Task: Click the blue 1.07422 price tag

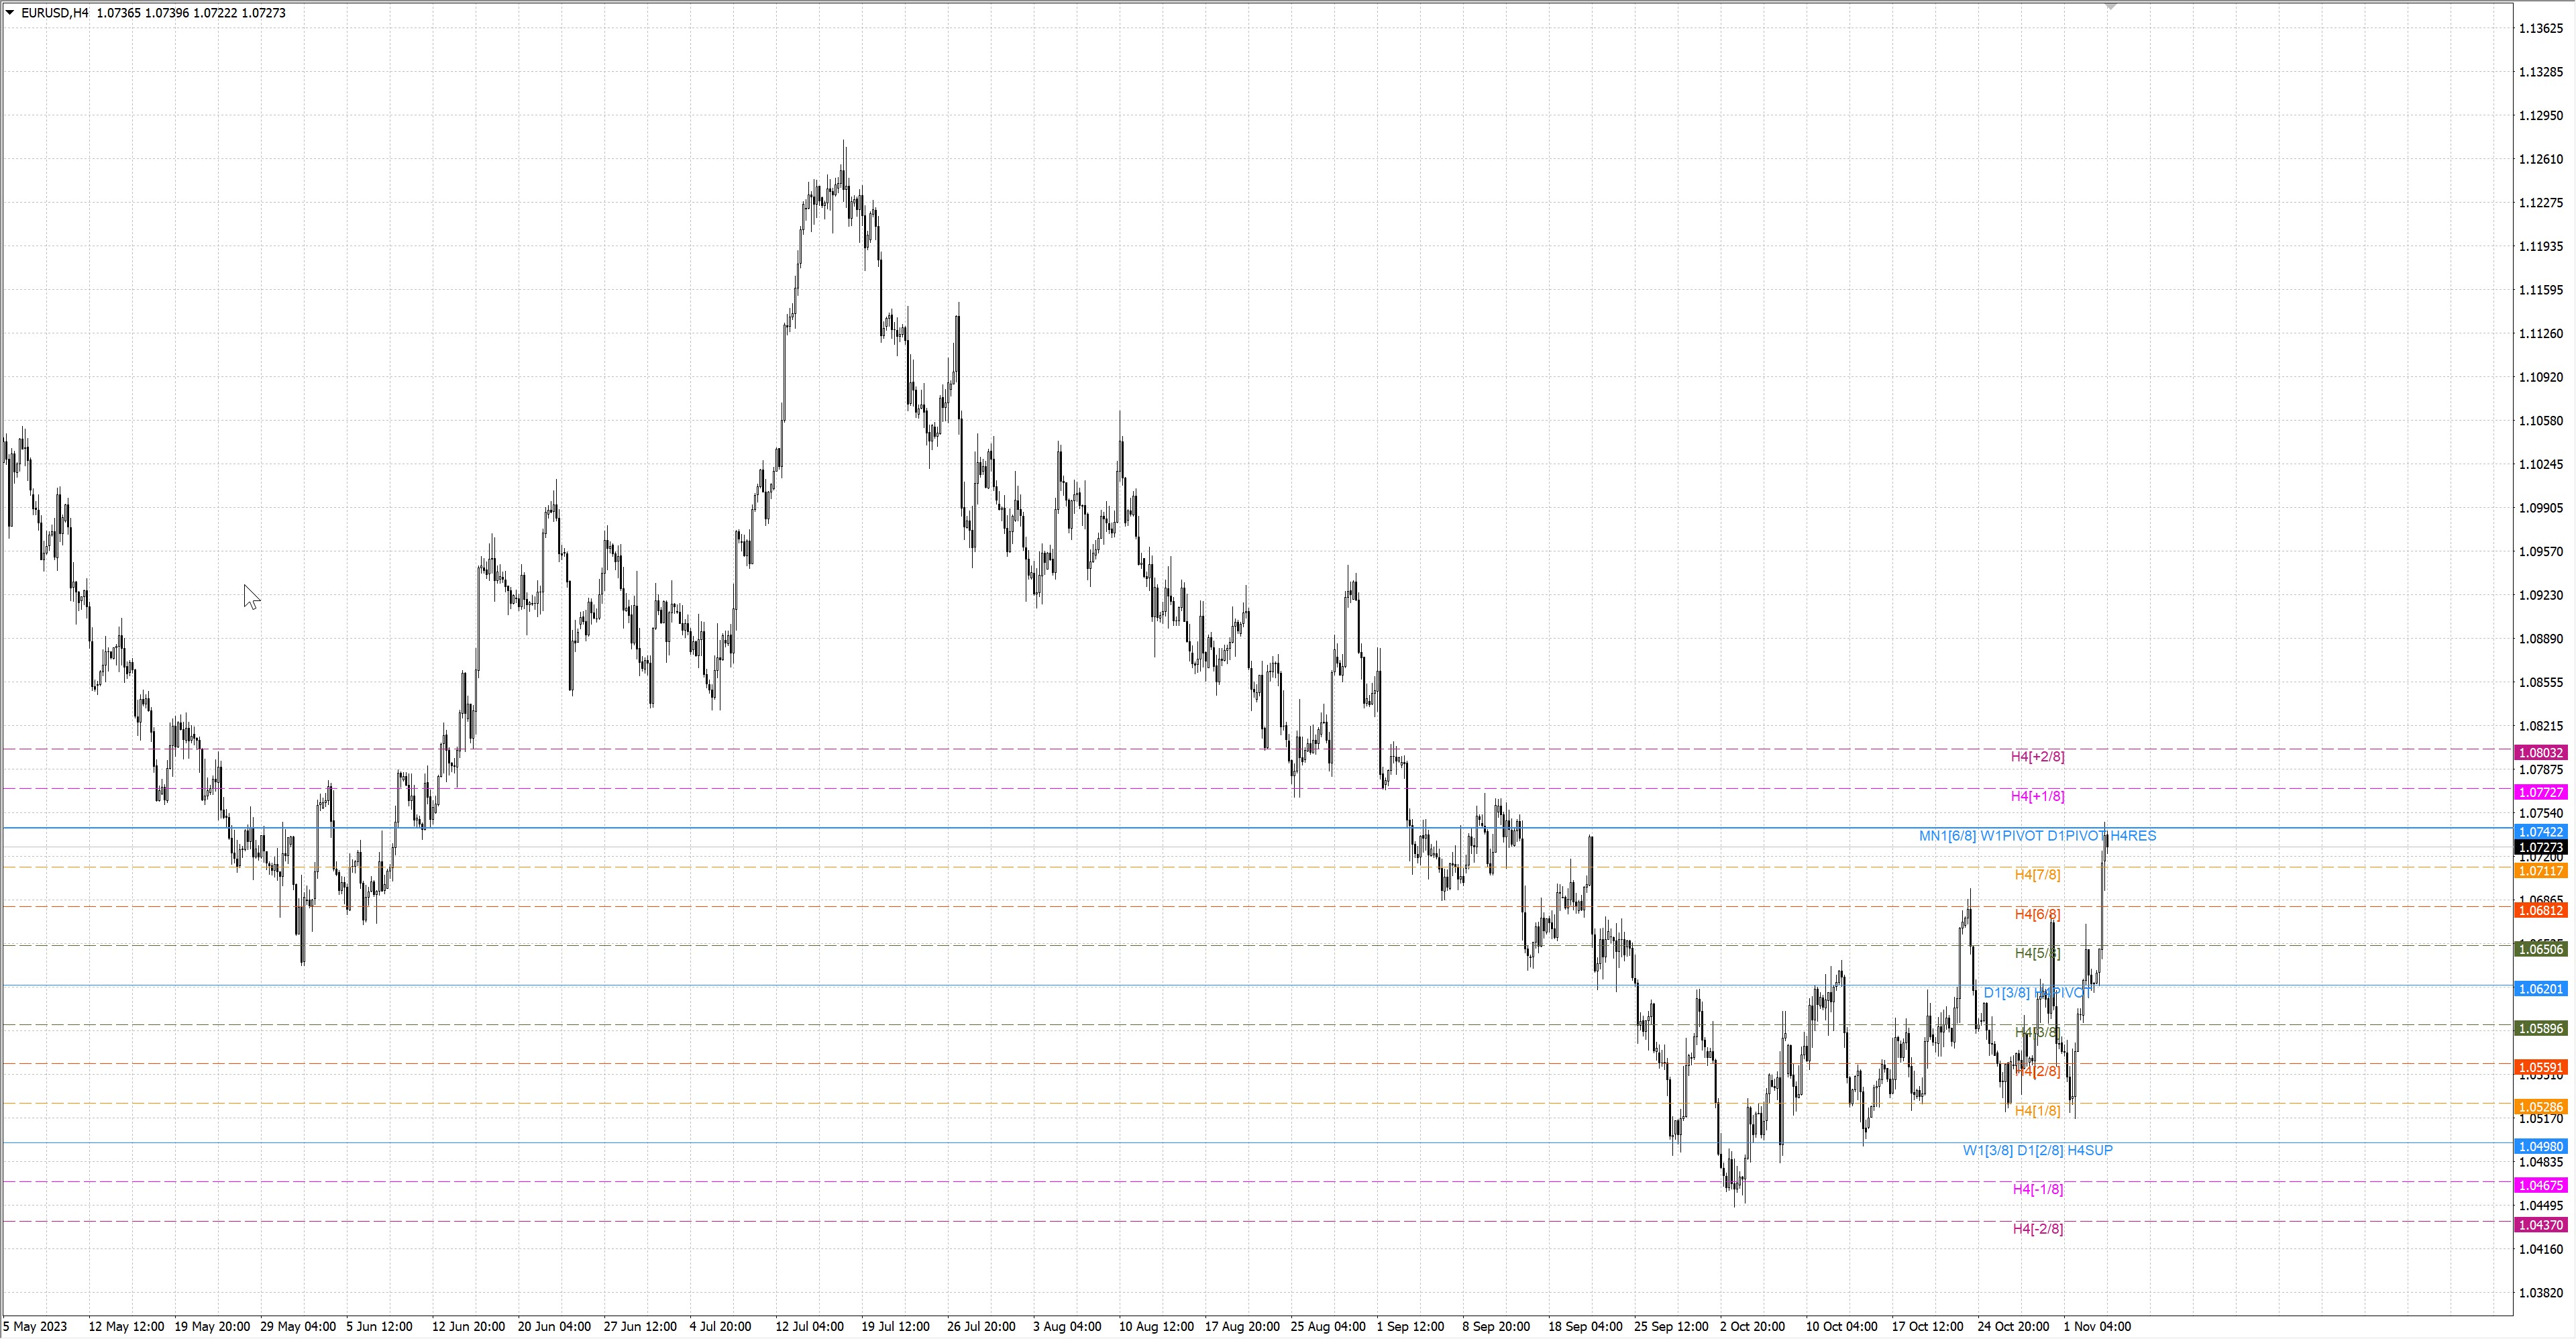Action: point(2540,832)
